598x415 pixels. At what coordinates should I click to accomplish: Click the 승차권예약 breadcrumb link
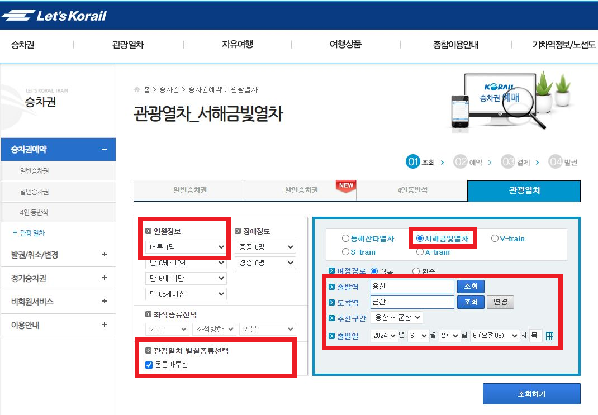pyautogui.click(x=205, y=89)
